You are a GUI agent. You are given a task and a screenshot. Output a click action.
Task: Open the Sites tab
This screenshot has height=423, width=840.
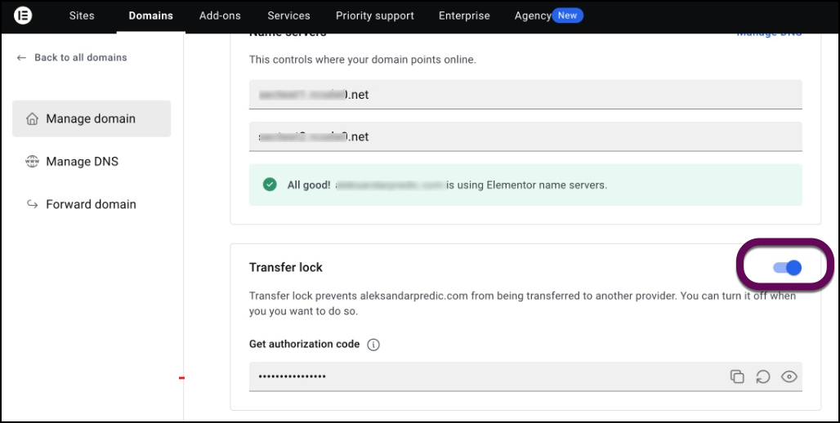[x=82, y=16]
